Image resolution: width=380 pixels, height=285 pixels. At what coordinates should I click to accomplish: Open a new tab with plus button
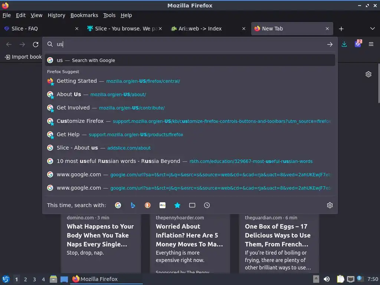(341, 29)
